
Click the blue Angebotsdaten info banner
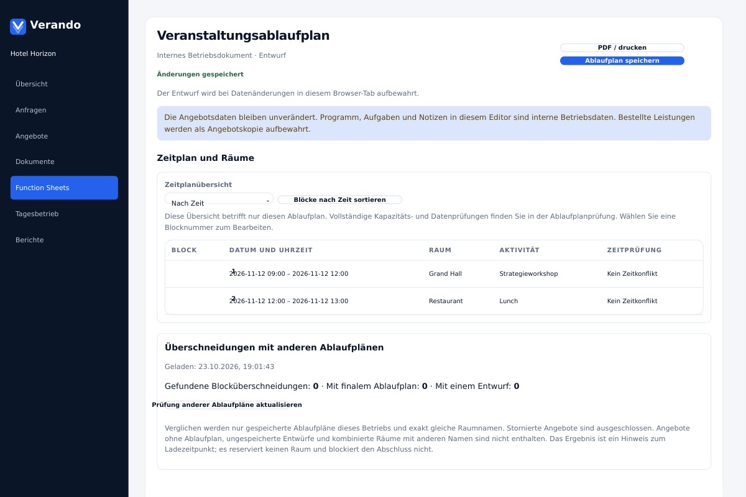click(434, 123)
